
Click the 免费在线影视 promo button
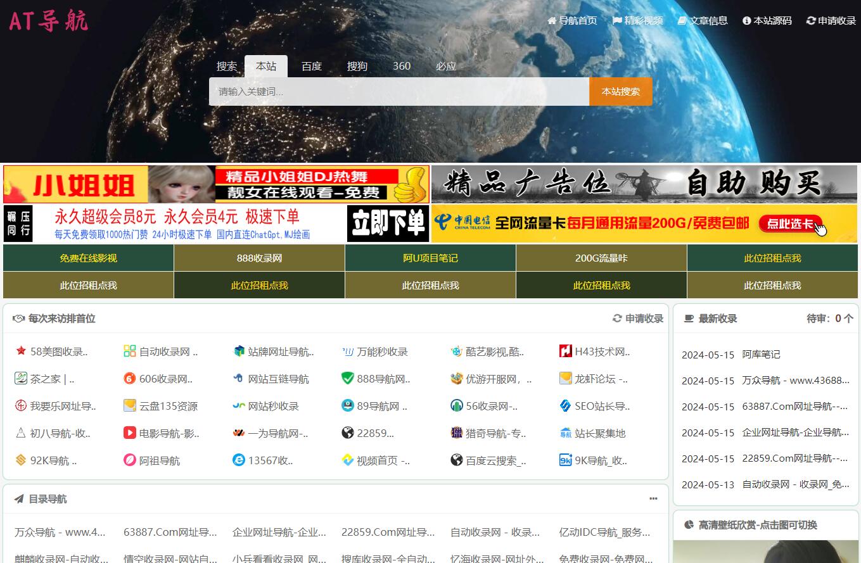(x=88, y=258)
